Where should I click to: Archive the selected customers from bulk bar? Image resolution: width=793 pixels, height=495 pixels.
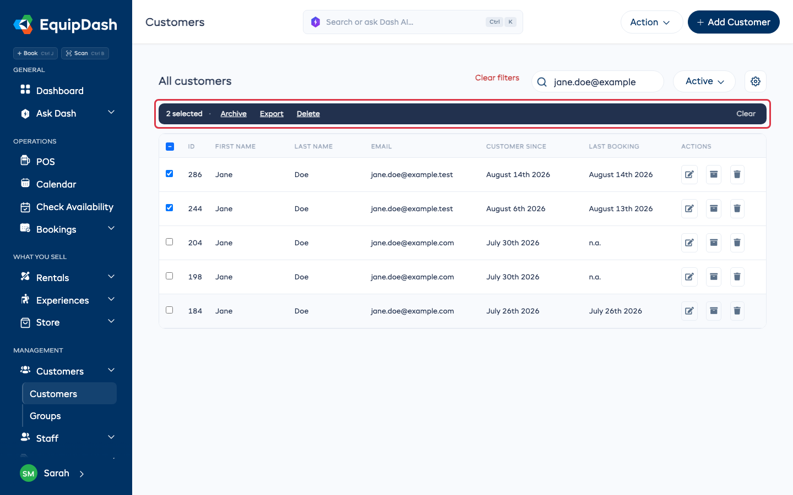pyautogui.click(x=233, y=114)
